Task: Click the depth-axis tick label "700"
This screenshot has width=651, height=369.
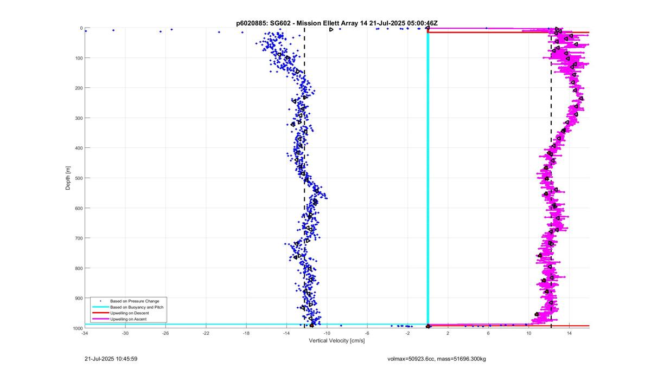Action: click(x=79, y=238)
